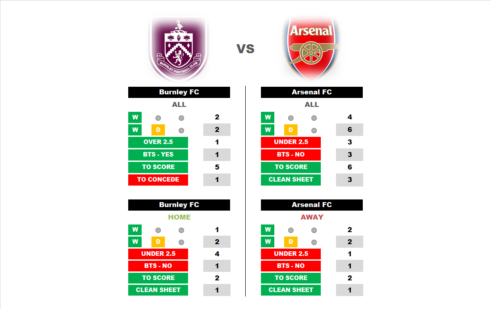Click the yellow D badge in Burnley's HOME section
This screenshot has width=491, height=309.
tap(158, 242)
